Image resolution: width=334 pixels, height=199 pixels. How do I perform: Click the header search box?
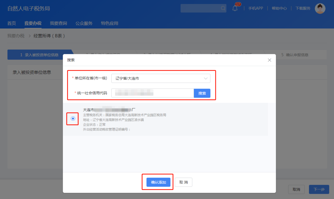200,8
